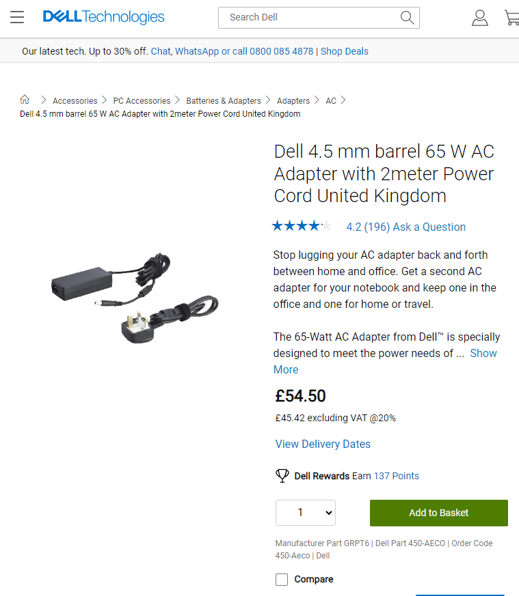The image size is (519, 596).
Task: Open the quantity dropdown
Action: pyautogui.click(x=305, y=512)
